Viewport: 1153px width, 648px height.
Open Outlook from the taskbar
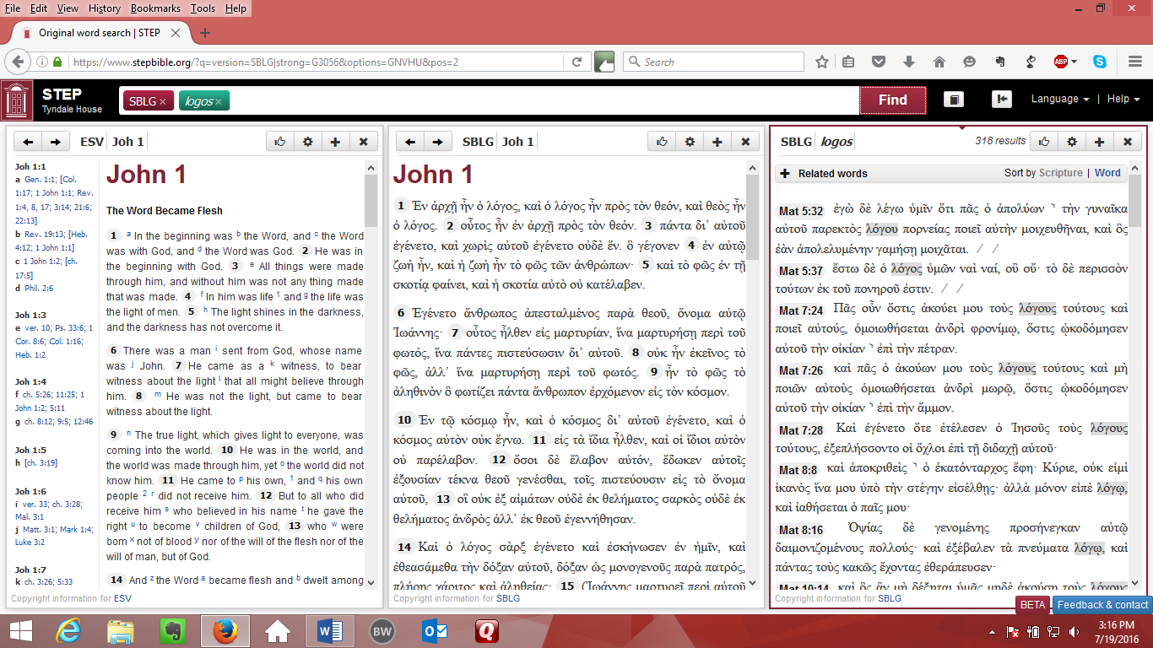434,630
